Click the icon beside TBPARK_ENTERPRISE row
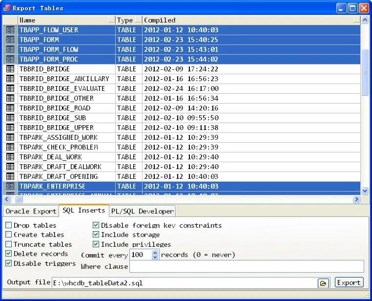This screenshot has height=301, width=372. tap(10, 186)
